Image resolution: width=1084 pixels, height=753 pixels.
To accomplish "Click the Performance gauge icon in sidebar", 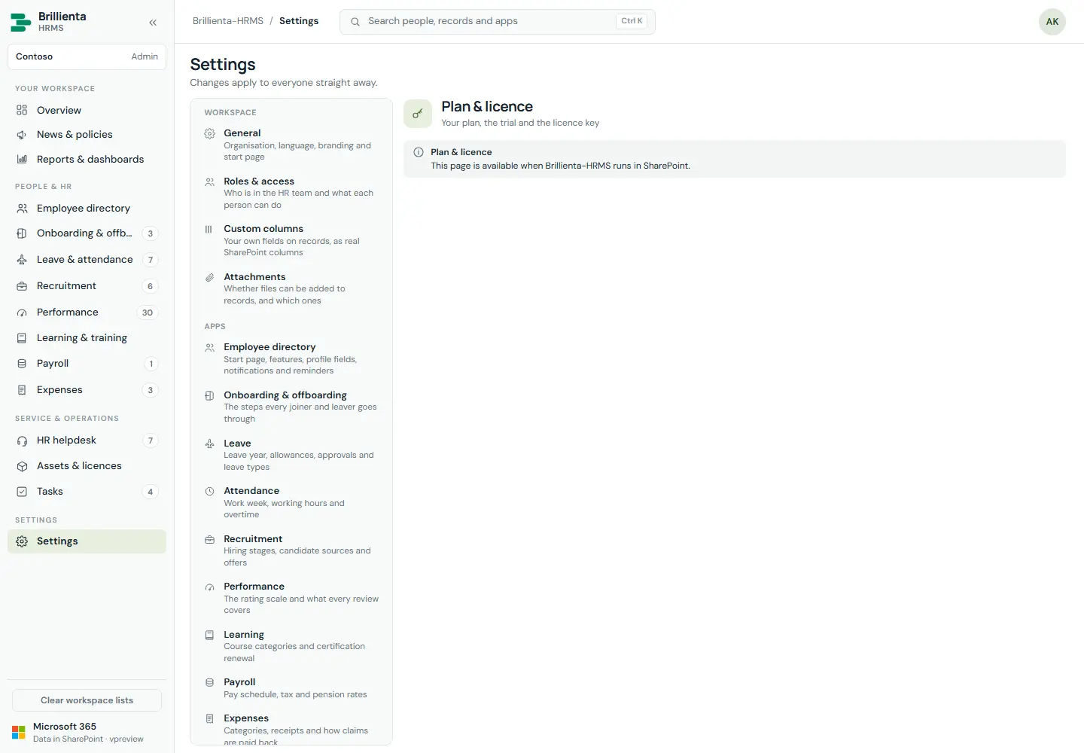I will [x=22, y=312].
